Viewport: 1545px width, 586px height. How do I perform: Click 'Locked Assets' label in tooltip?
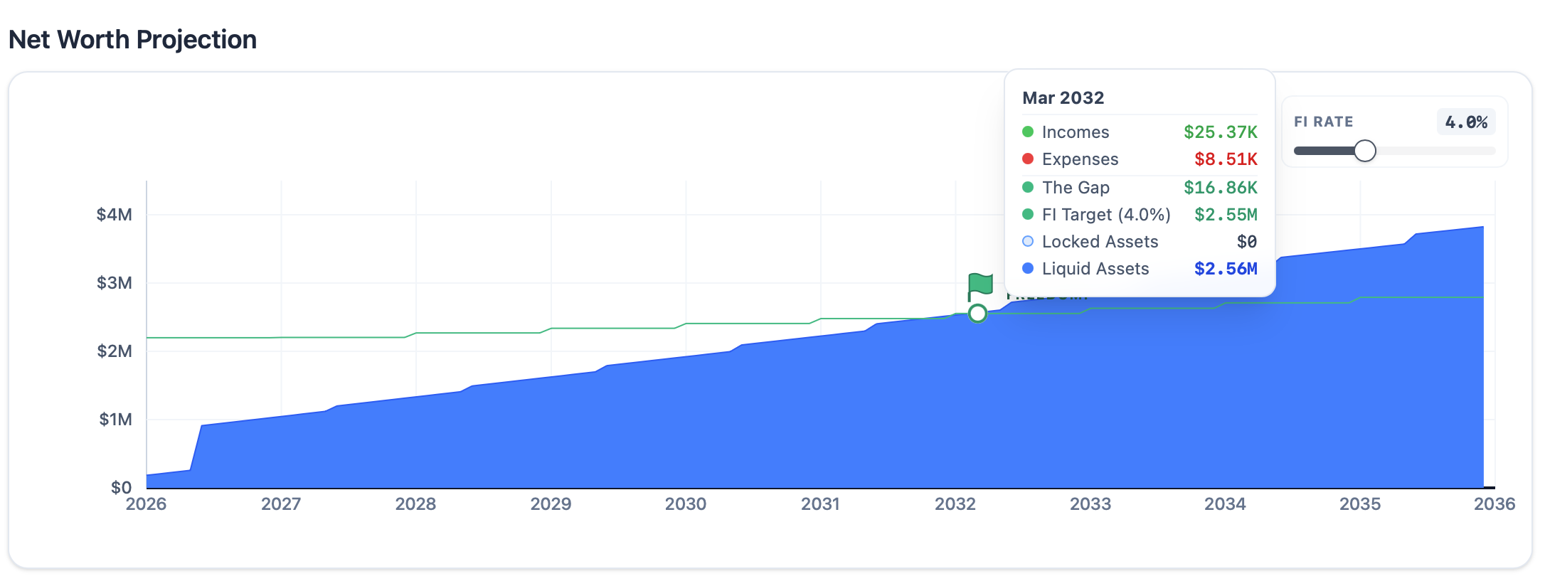pyautogui.click(x=1100, y=242)
